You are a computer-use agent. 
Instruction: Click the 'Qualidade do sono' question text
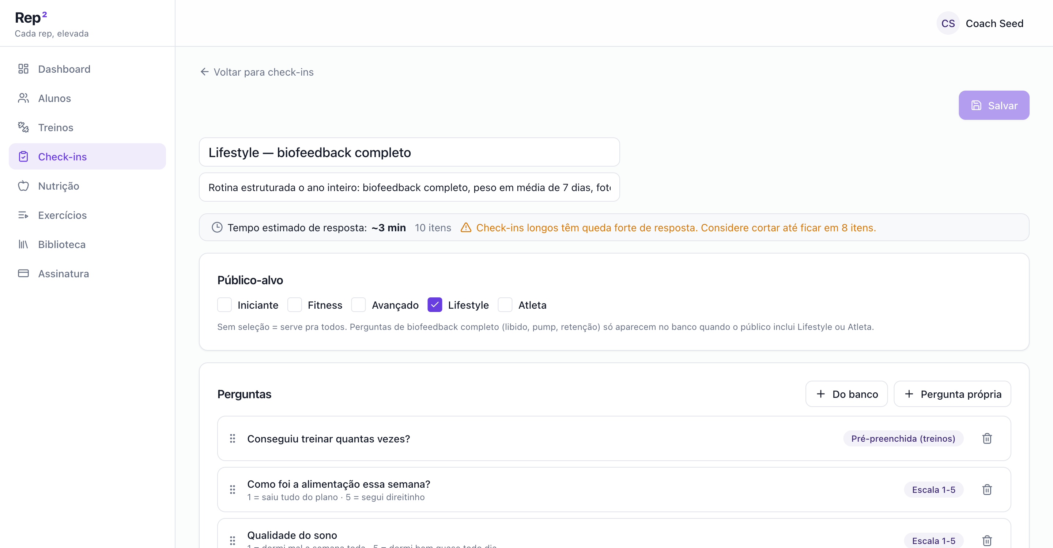click(292, 535)
